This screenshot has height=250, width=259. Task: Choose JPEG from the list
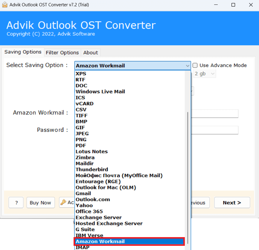tap(130, 134)
